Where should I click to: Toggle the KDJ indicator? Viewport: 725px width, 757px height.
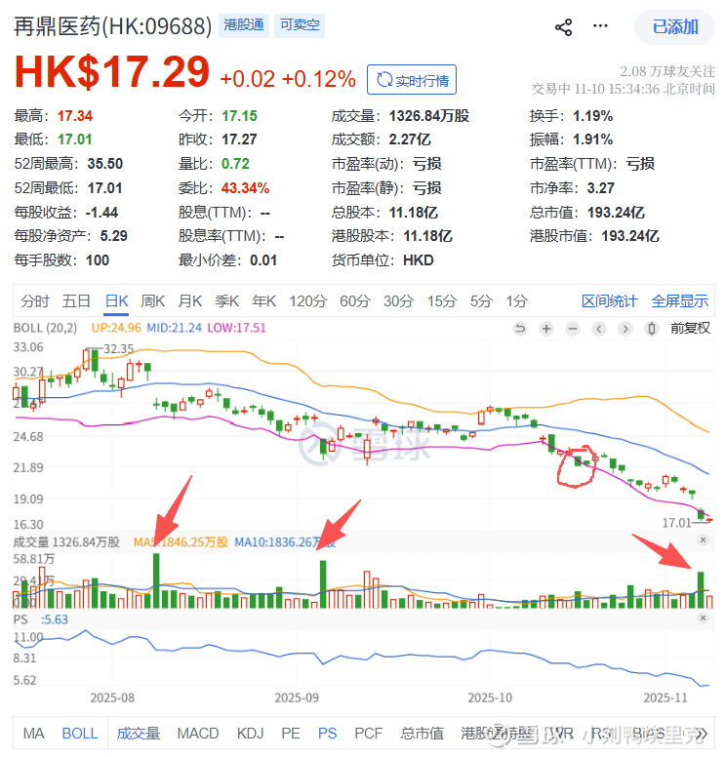[250, 734]
